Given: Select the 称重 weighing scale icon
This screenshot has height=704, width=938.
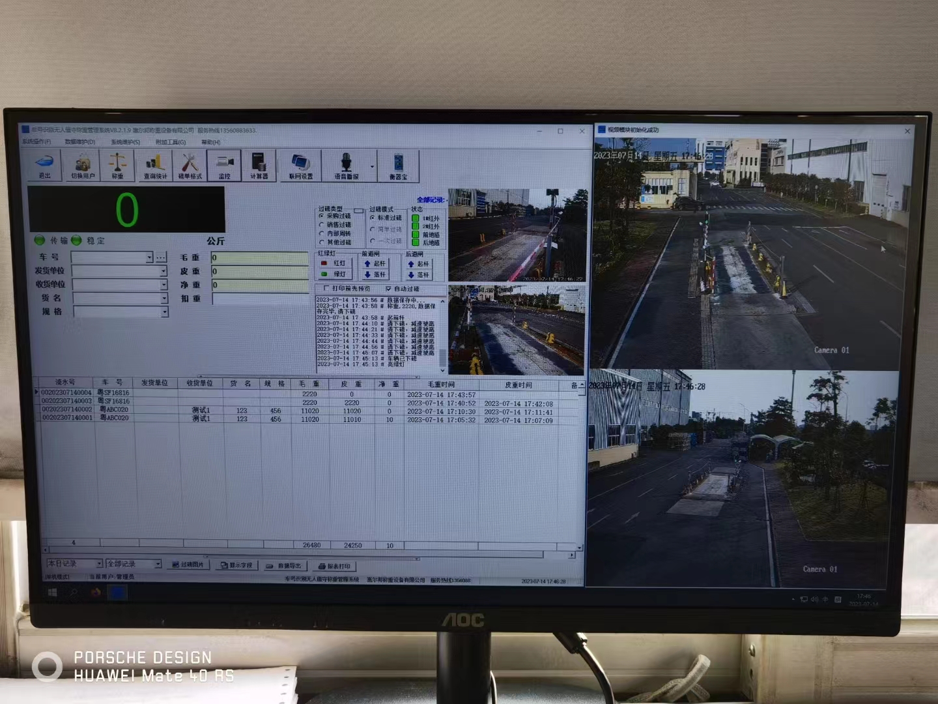Looking at the screenshot, I should [117, 166].
